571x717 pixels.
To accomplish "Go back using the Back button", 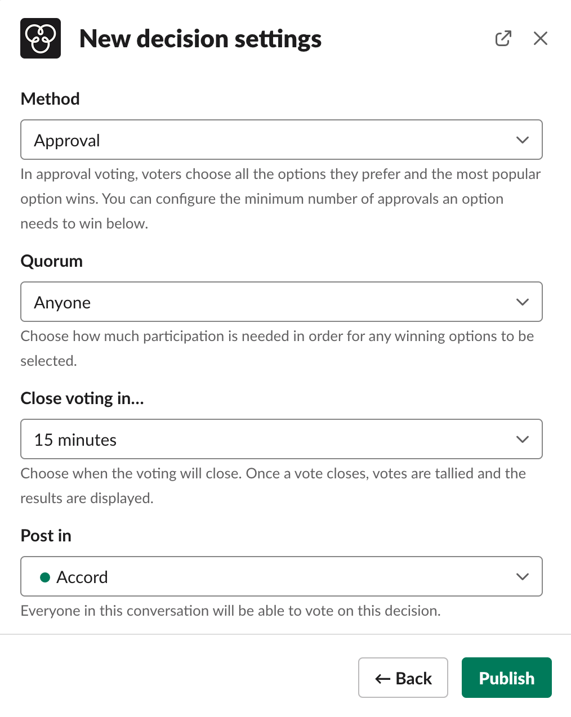I will tap(403, 678).
